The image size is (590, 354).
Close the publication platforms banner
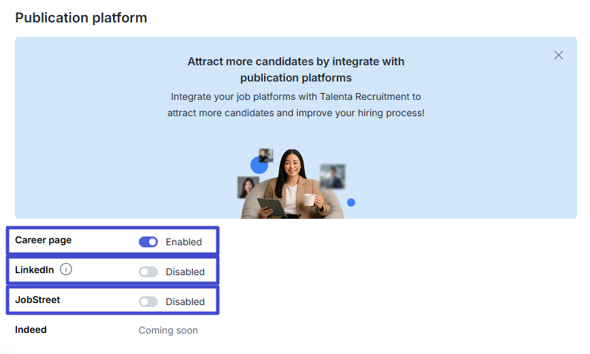click(559, 55)
